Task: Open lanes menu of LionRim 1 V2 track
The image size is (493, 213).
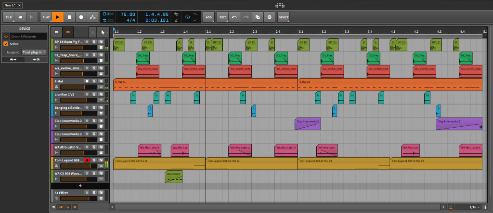Action: click(101, 100)
